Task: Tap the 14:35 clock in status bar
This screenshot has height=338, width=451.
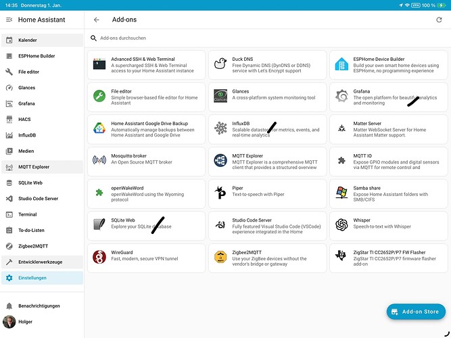Action: click(11, 5)
